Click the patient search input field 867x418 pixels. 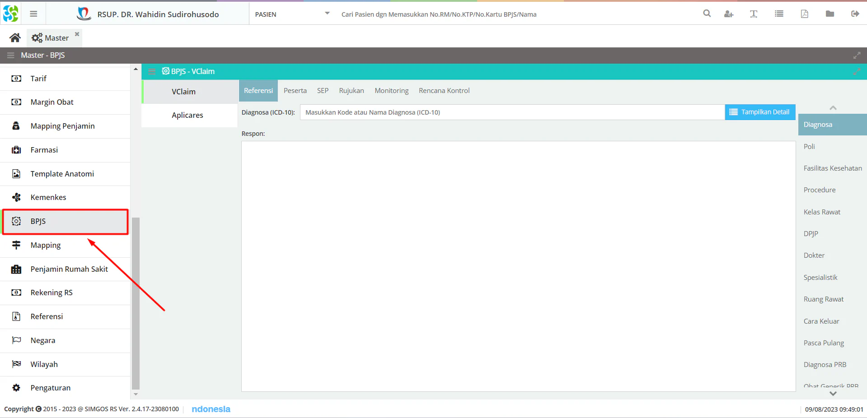coord(515,14)
